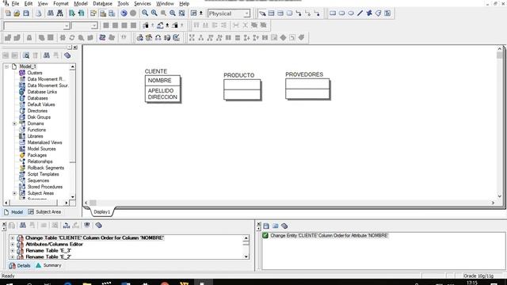Click the advisory message about CLIENTE NOMBRE
This screenshot has width=507, height=285.
click(x=329, y=236)
